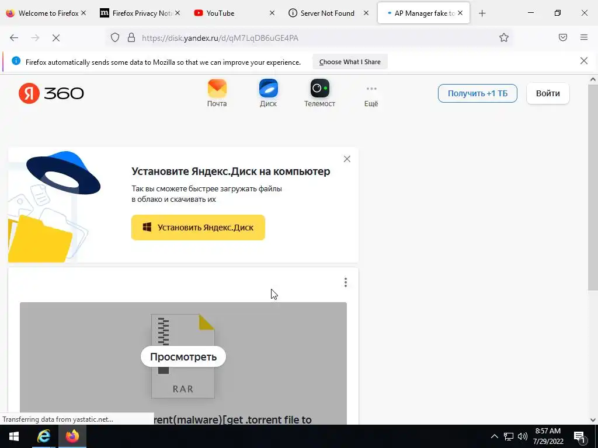Close the Server Not Found tab
The image size is (598, 448).
pyautogui.click(x=366, y=13)
